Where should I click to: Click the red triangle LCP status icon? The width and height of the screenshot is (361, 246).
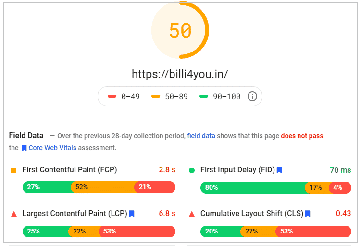pyautogui.click(x=14, y=214)
